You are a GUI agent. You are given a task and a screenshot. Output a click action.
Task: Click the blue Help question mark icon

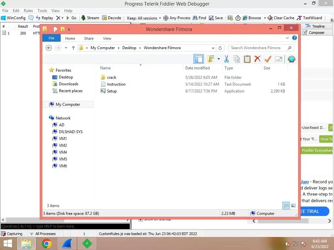point(295,38)
